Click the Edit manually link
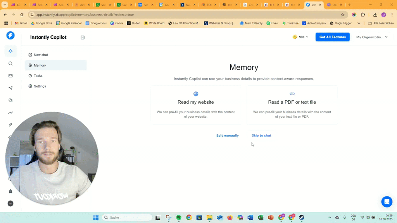Image resolution: width=397 pixels, height=223 pixels. (227, 136)
